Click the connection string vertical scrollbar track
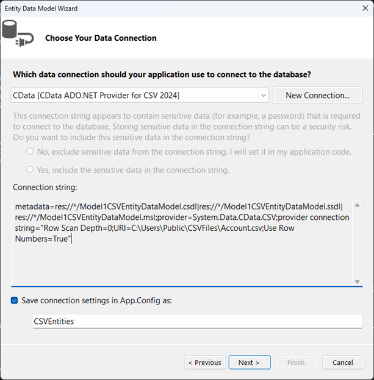374x380 pixels. click(358, 244)
